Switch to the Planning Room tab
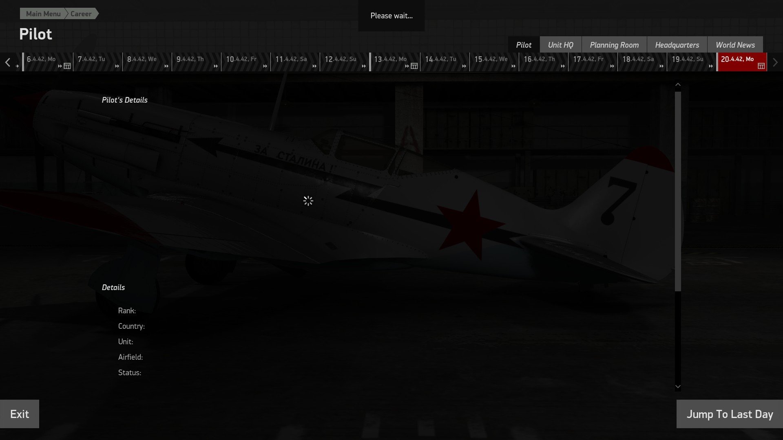Viewport: 783px width, 440px height. pos(614,45)
